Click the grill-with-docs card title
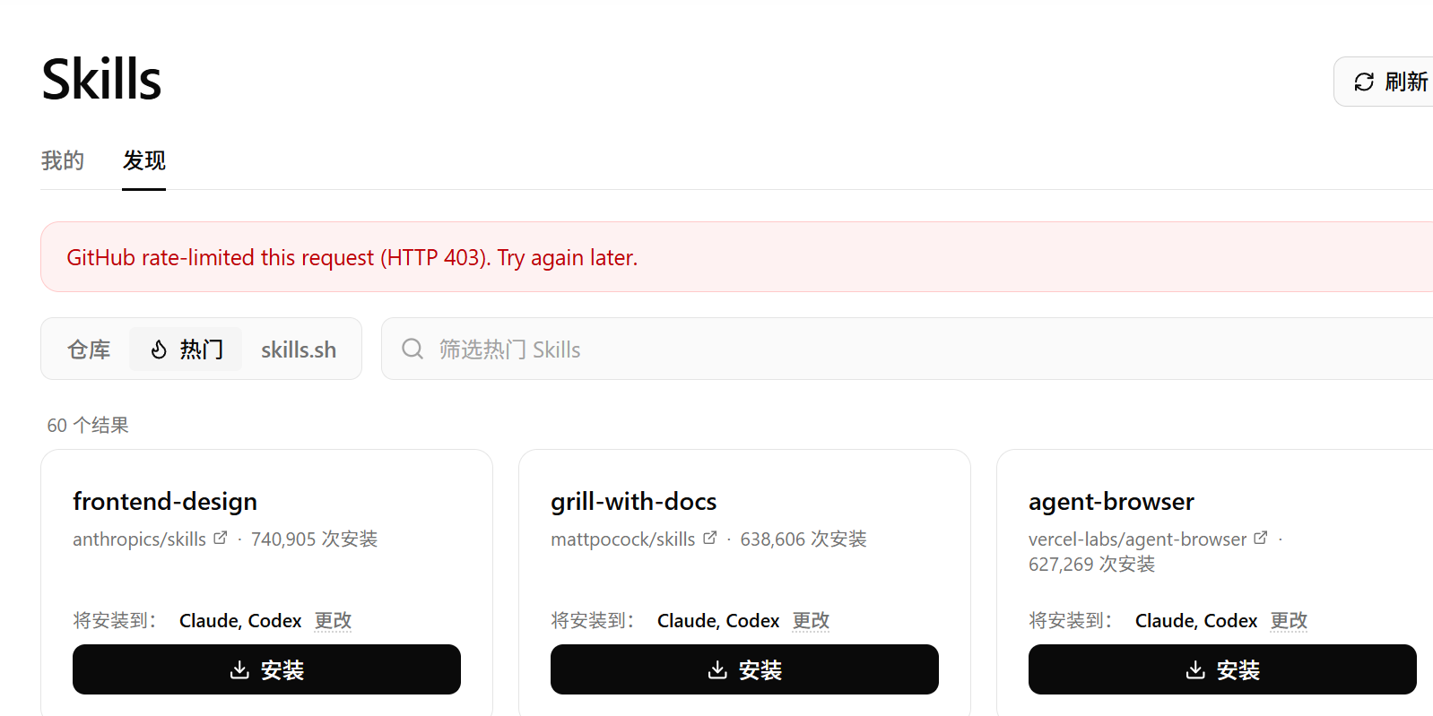 point(633,502)
